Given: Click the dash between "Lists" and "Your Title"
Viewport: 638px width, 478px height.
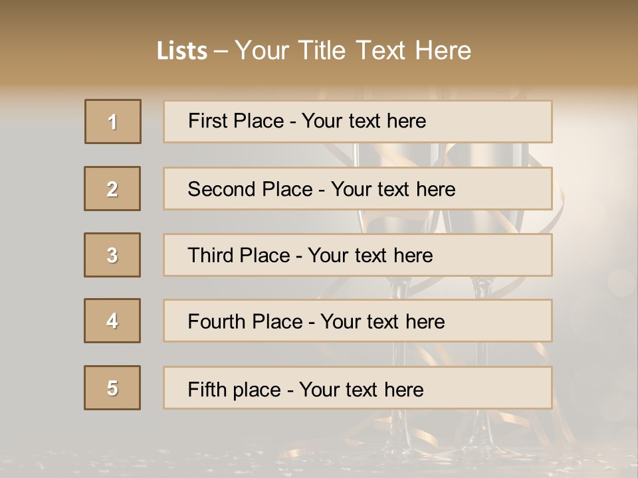Looking at the screenshot, I should [221, 51].
